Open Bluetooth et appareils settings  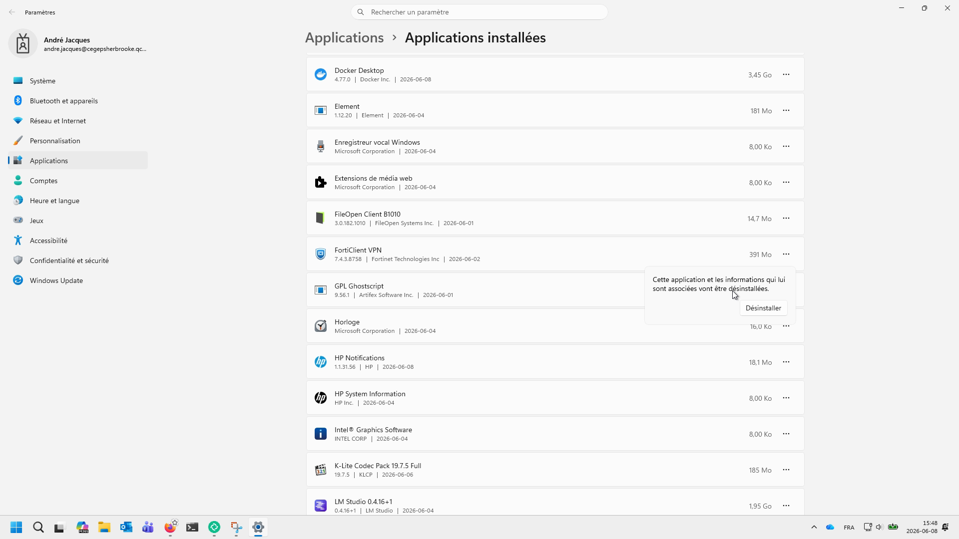tap(78, 101)
